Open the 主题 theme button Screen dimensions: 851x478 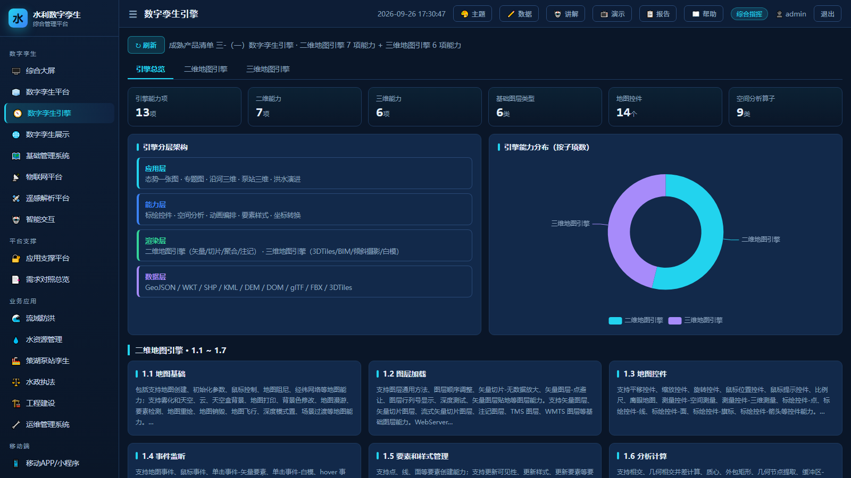pos(473,14)
